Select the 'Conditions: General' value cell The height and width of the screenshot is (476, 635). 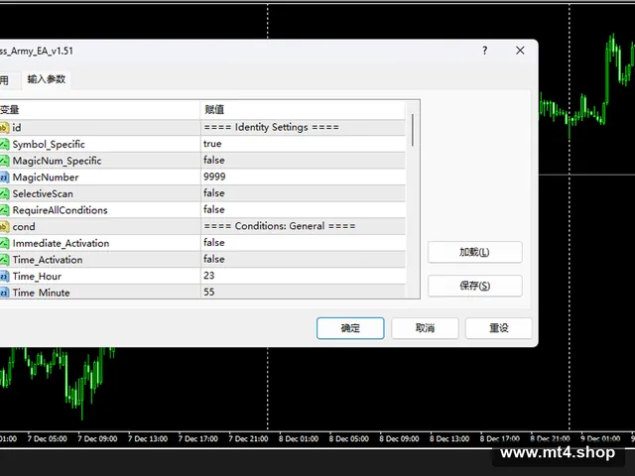303,226
